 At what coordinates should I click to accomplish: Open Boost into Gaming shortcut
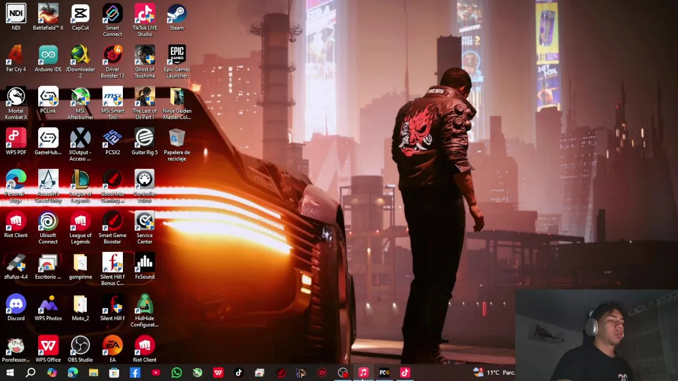click(112, 186)
